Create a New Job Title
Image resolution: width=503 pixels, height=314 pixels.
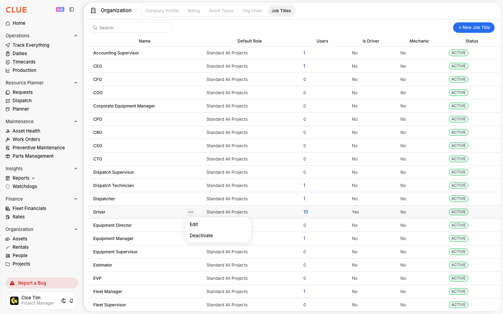coord(474,28)
